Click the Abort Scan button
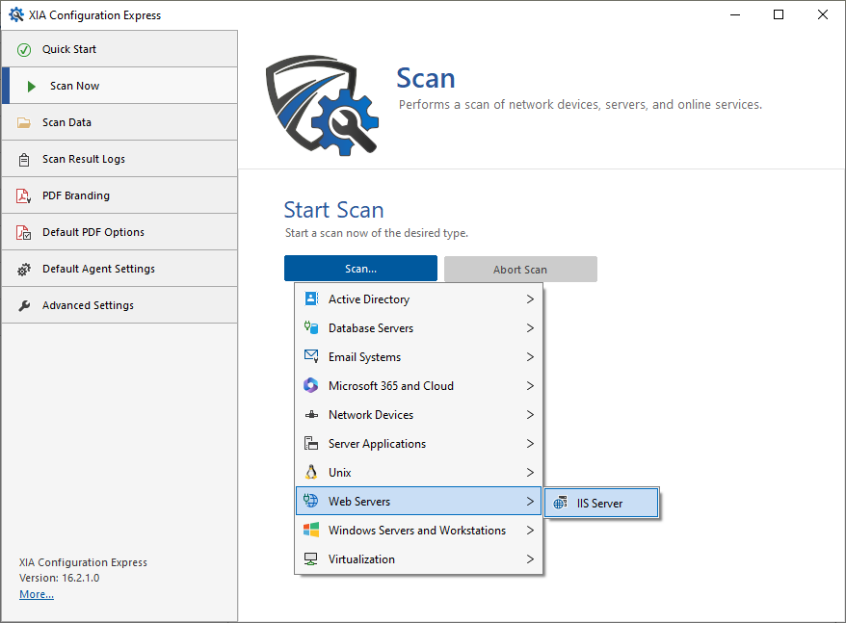The width and height of the screenshot is (846, 623). pyautogui.click(x=520, y=270)
